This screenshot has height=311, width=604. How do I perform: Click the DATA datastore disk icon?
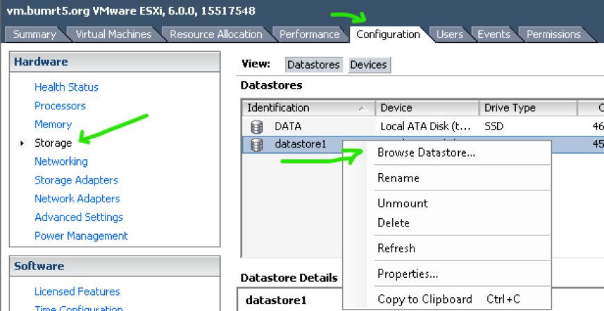click(257, 126)
